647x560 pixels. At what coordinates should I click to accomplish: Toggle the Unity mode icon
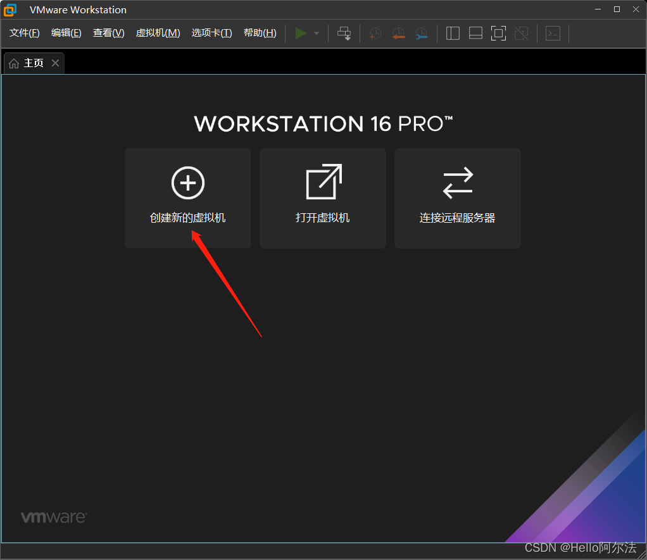point(522,34)
